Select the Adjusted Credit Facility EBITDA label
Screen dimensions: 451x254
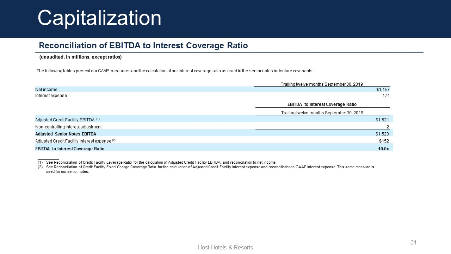click(x=67, y=120)
